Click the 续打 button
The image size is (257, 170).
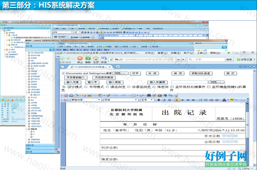[230, 74]
